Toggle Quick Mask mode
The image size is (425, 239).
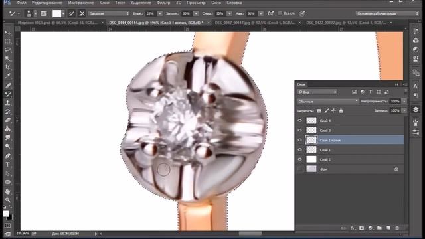(7, 226)
